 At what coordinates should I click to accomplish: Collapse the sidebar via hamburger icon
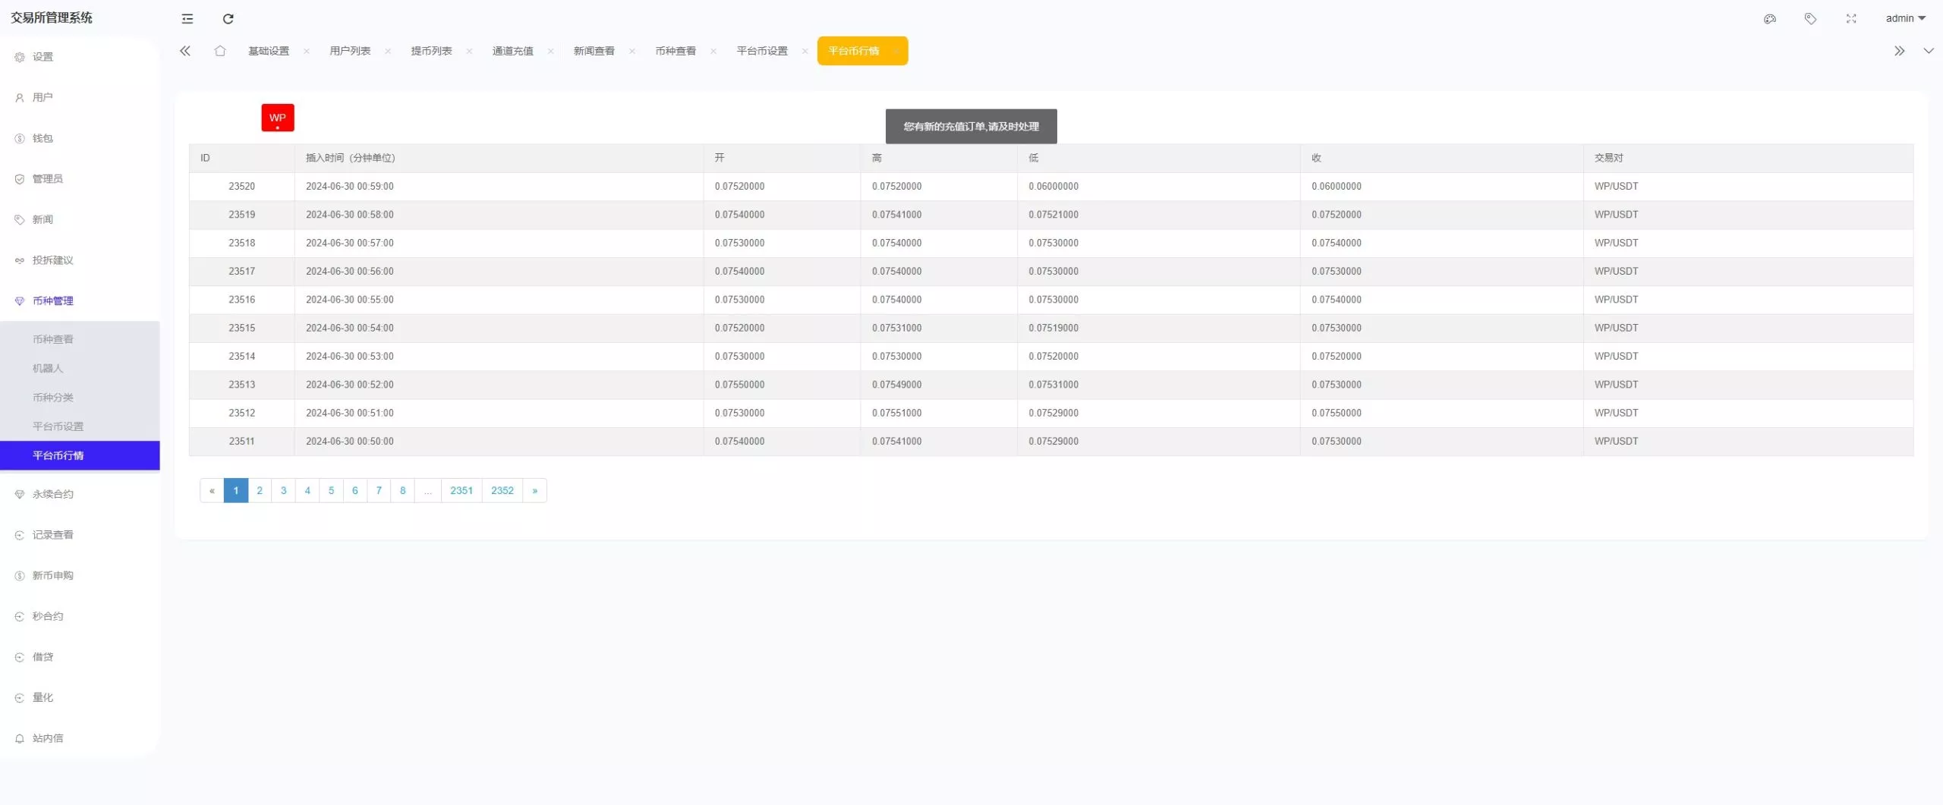point(187,18)
